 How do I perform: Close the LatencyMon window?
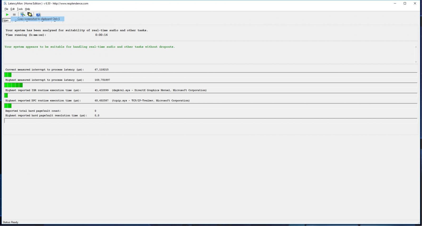(415, 3)
